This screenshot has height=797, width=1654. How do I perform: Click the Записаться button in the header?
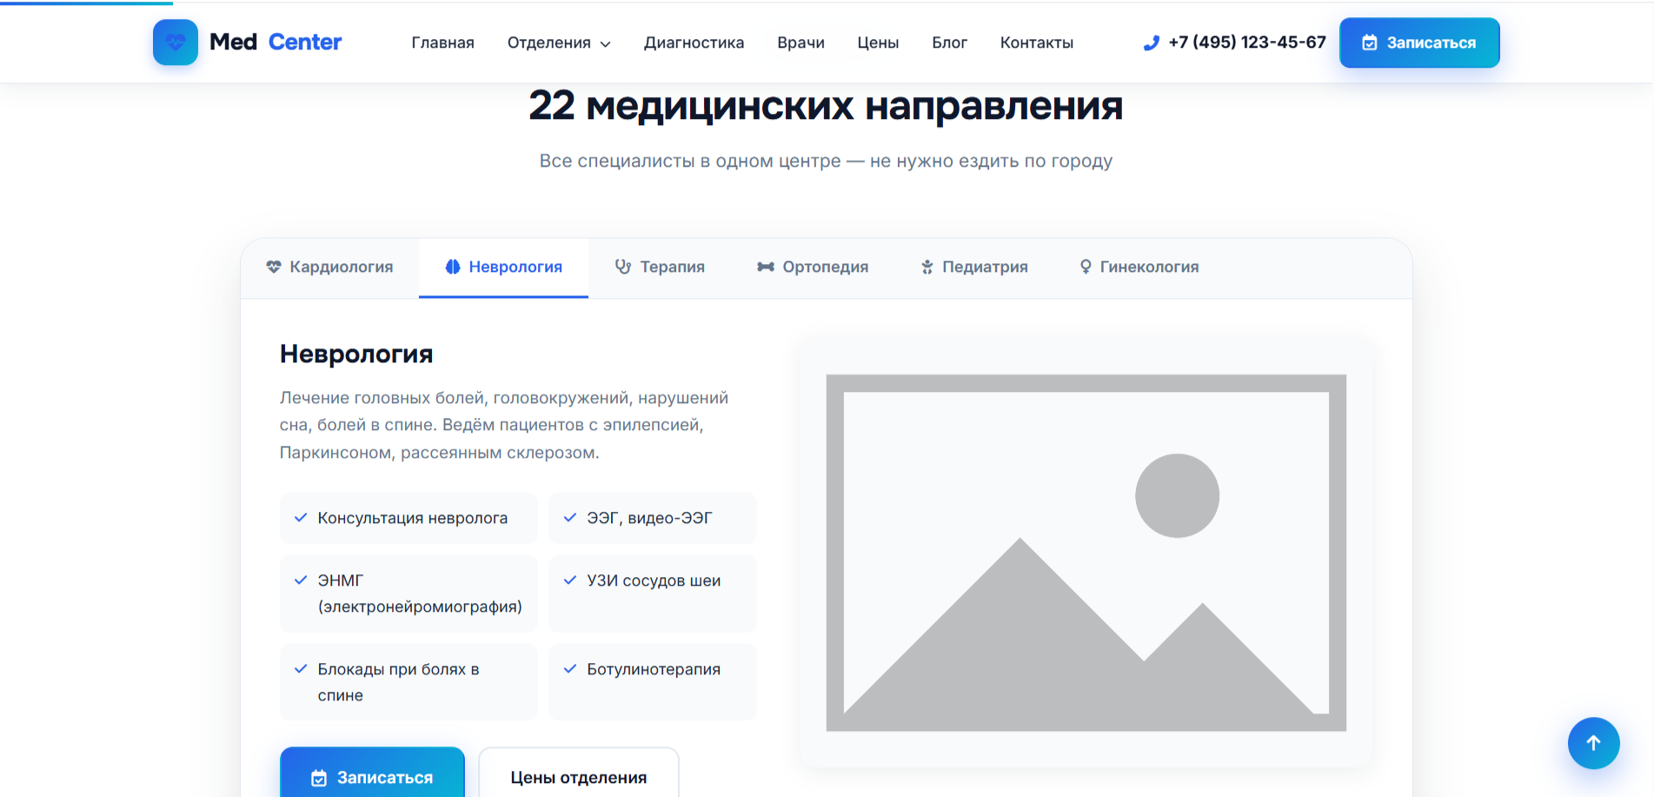coord(1419,43)
